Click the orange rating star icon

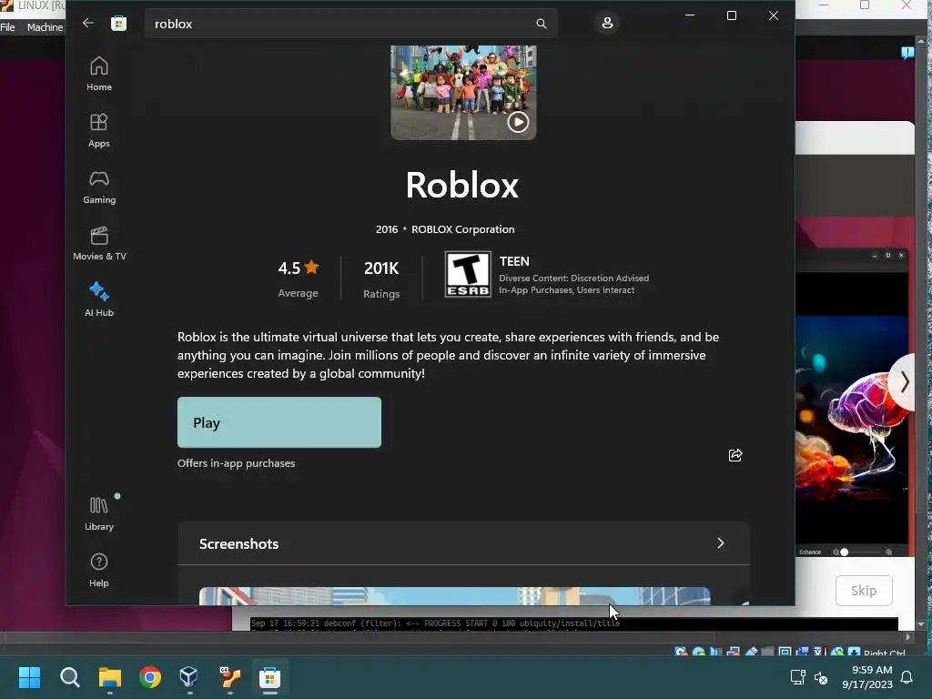(x=311, y=268)
